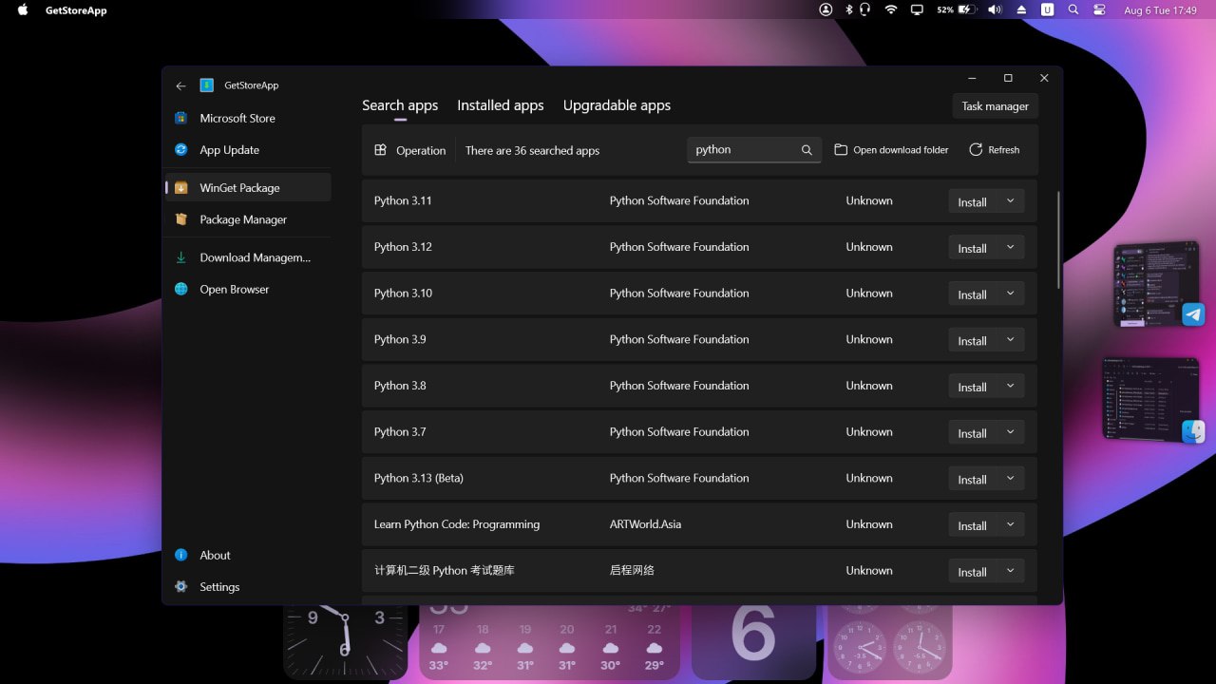Open Spotlight search in menu bar
1216x684 pixels.
click(1073, 9)
